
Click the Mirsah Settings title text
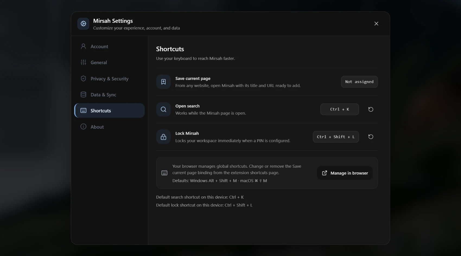(x=113, y=21)
